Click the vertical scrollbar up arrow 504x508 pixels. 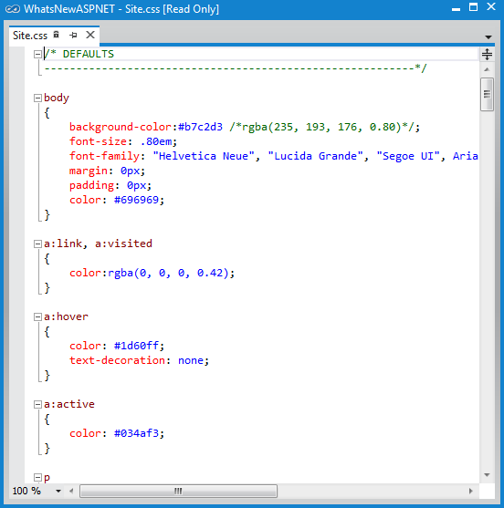point(487,69)
